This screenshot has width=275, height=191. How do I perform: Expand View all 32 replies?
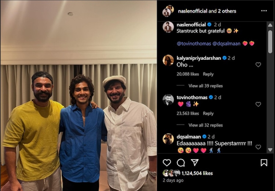(x=206, y=125)
